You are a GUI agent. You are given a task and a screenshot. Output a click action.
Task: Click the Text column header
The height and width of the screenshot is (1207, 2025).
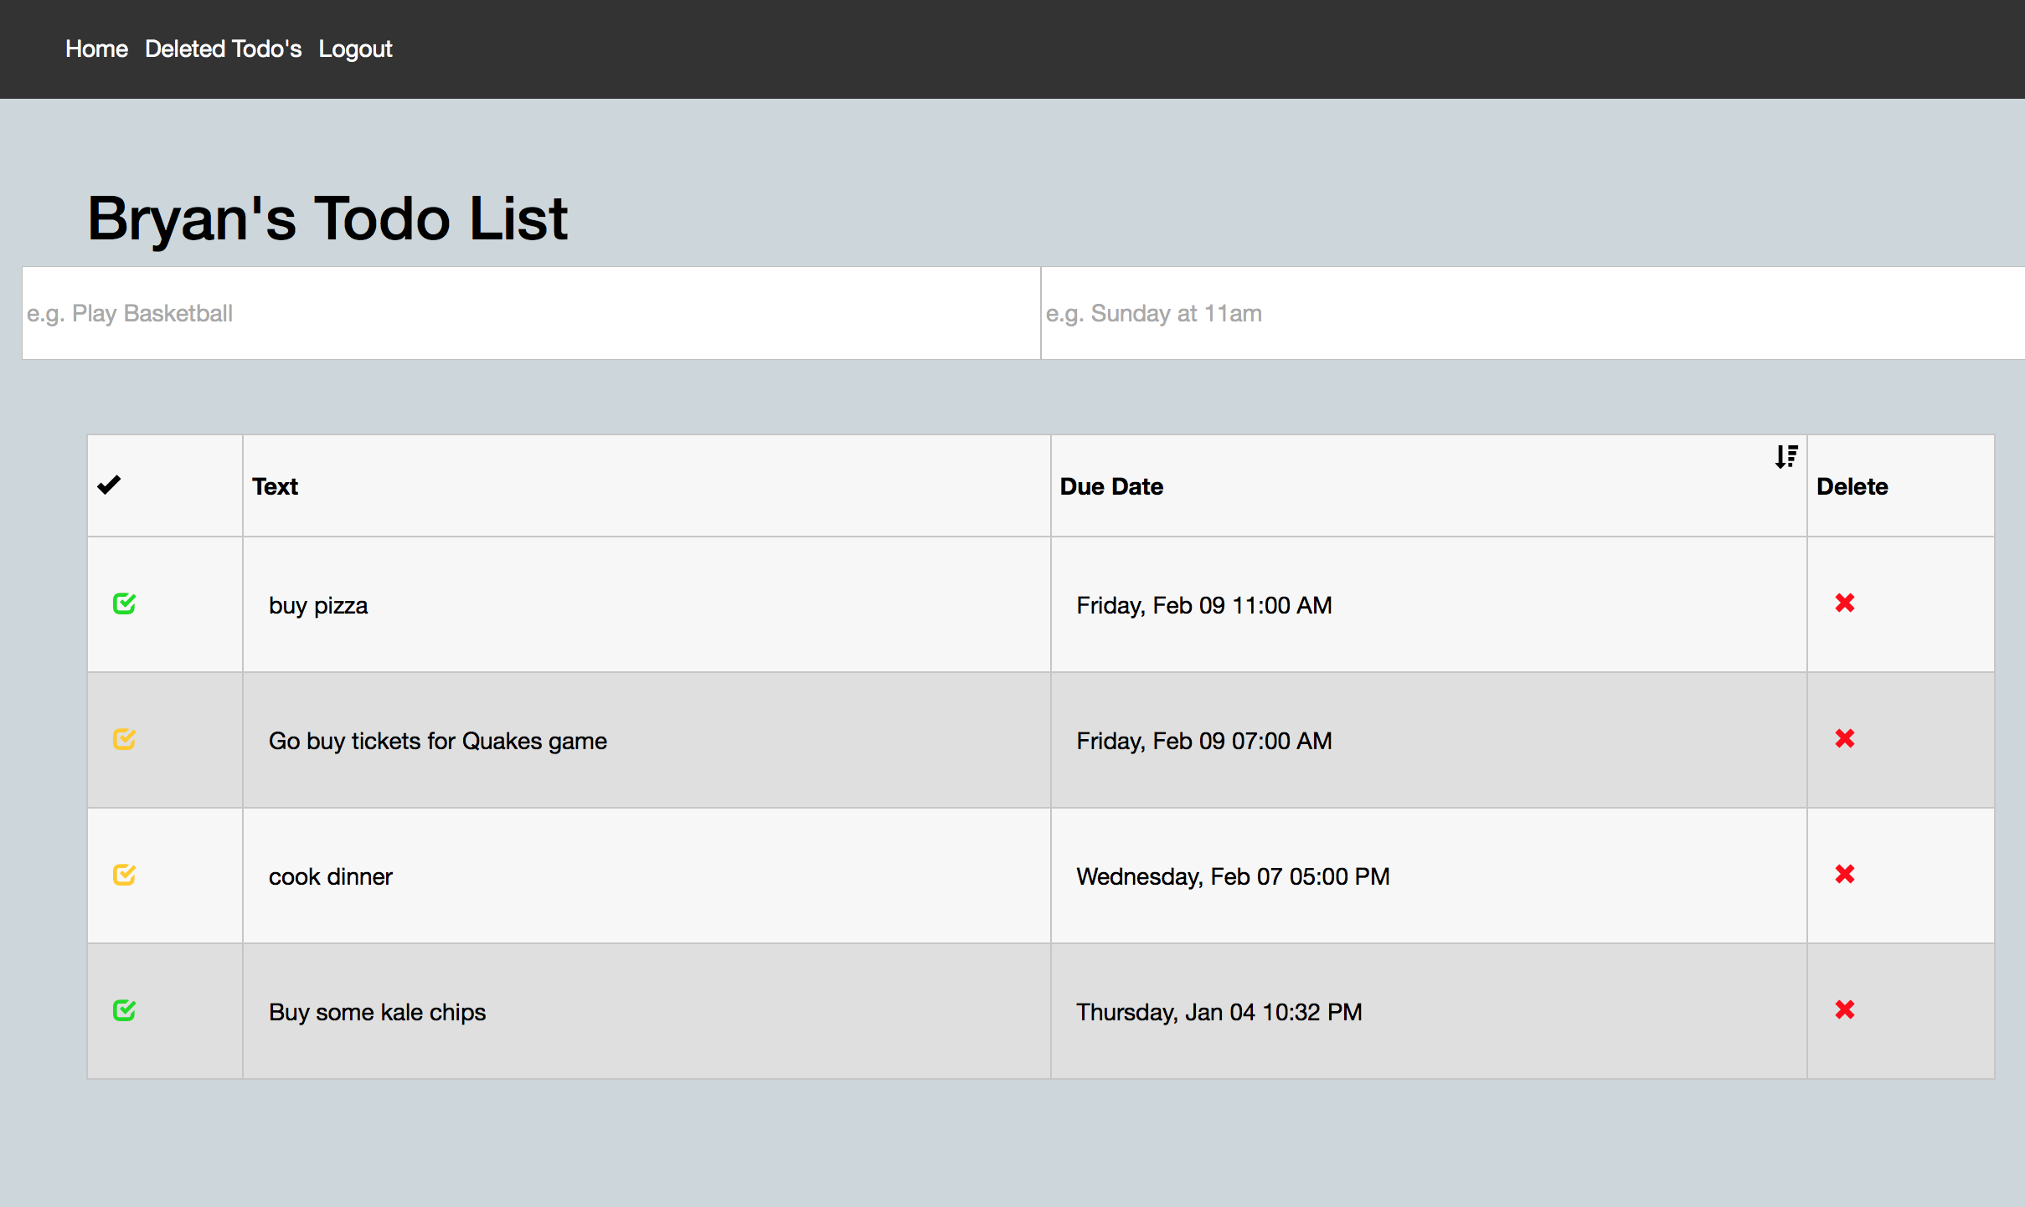point(275,487)
